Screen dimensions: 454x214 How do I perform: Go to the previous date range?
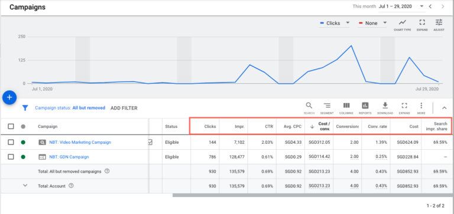click(x=430, y=6)
